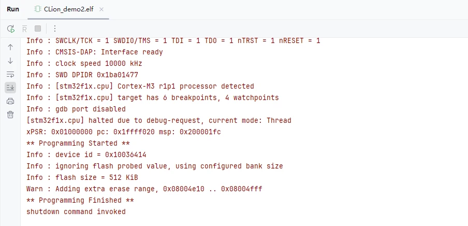This screenshot has width=468, height=226.
Task: Print the console output
Action: pos(10,101)
